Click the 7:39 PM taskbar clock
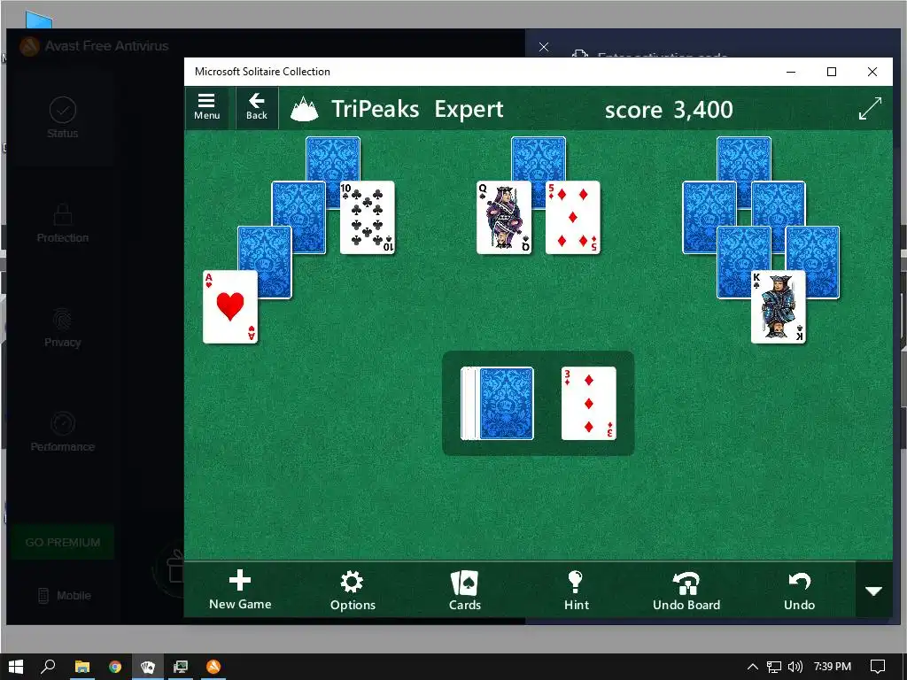Image resolution: width=907 pixels, height=680 pixels. (833, 667)
